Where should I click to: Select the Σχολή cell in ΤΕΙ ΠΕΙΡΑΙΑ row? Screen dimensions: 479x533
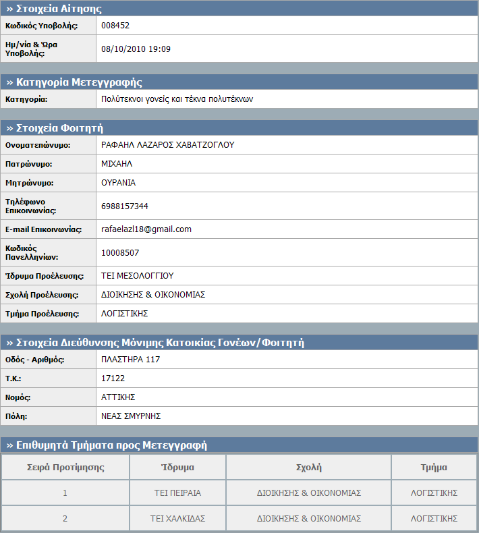pyautogui.click(x=309, y=493)
